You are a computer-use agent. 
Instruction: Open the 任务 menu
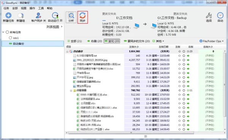pyautogui.click(x=6, y=8)
